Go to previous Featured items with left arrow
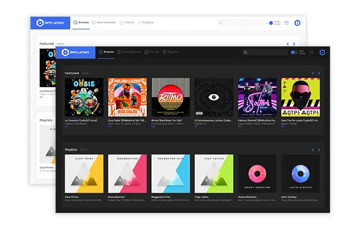Screen dimensions: 361x229 click(x=312, y=73)
